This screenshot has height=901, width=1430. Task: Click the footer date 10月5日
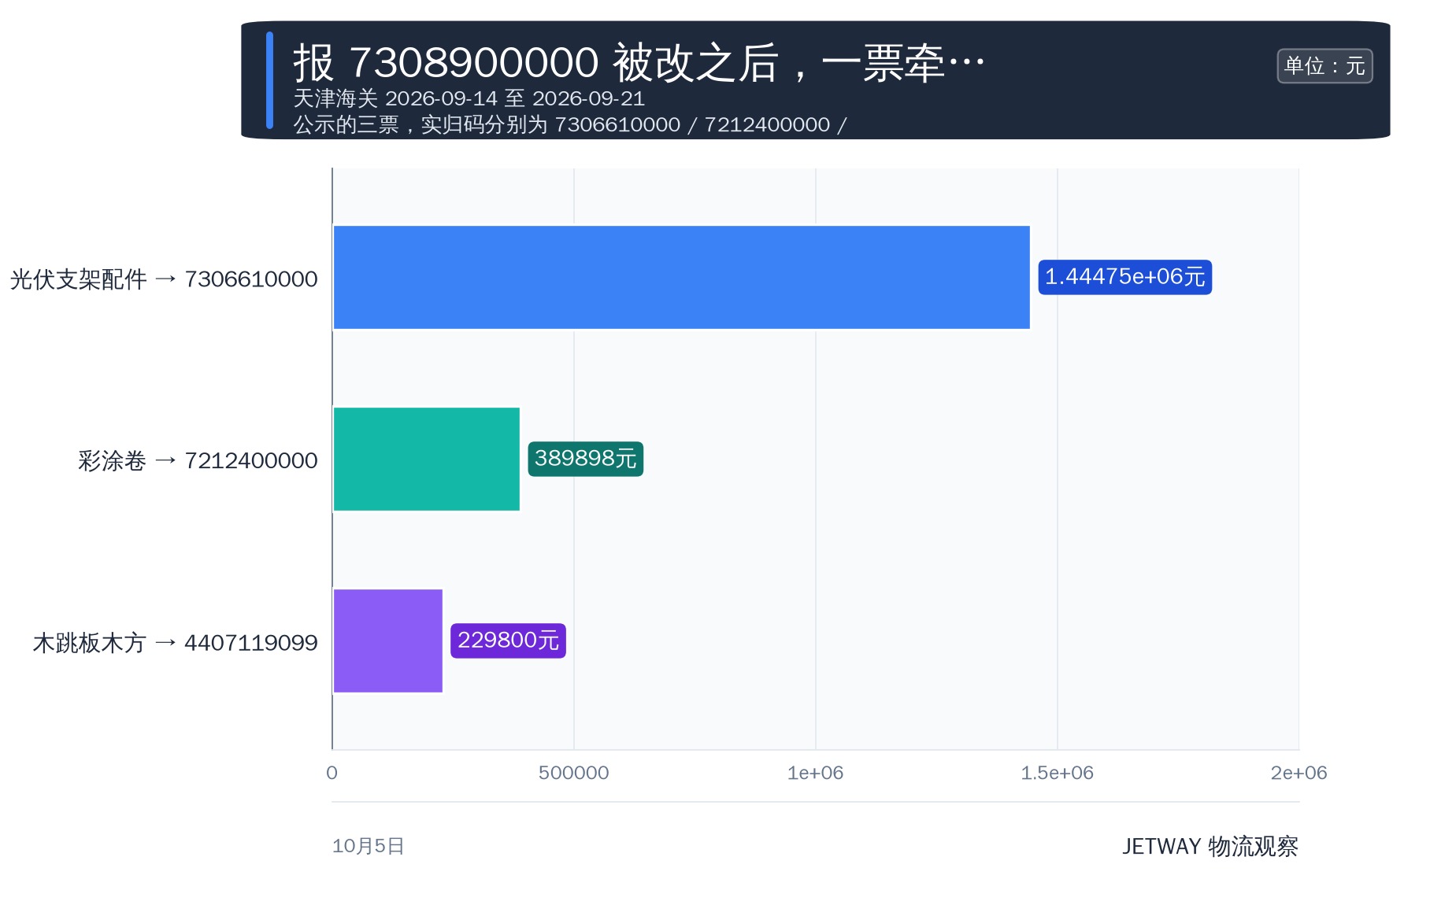[368, 846]
